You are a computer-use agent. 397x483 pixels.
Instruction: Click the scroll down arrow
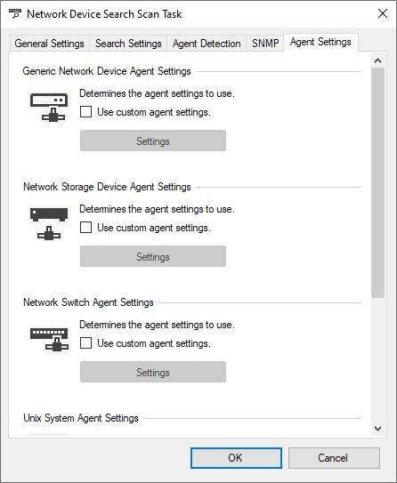pos(378,429)
